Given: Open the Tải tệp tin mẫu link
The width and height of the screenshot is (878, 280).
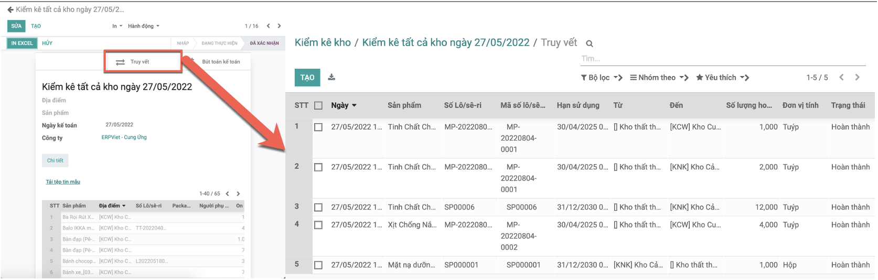Looking at the screenshot, I should point(63,182).
